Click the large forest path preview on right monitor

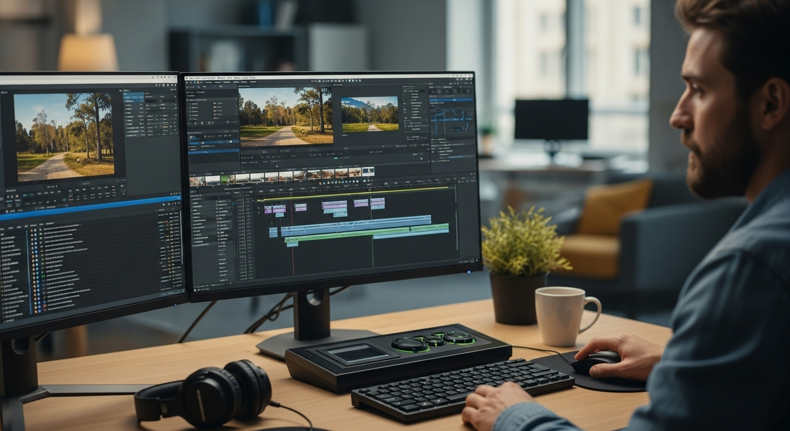click(x=286, y=117)
